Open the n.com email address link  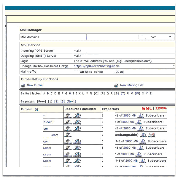tap(48, 122)
